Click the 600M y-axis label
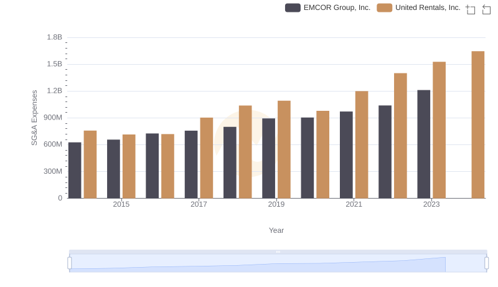 [x=53, y=144]
